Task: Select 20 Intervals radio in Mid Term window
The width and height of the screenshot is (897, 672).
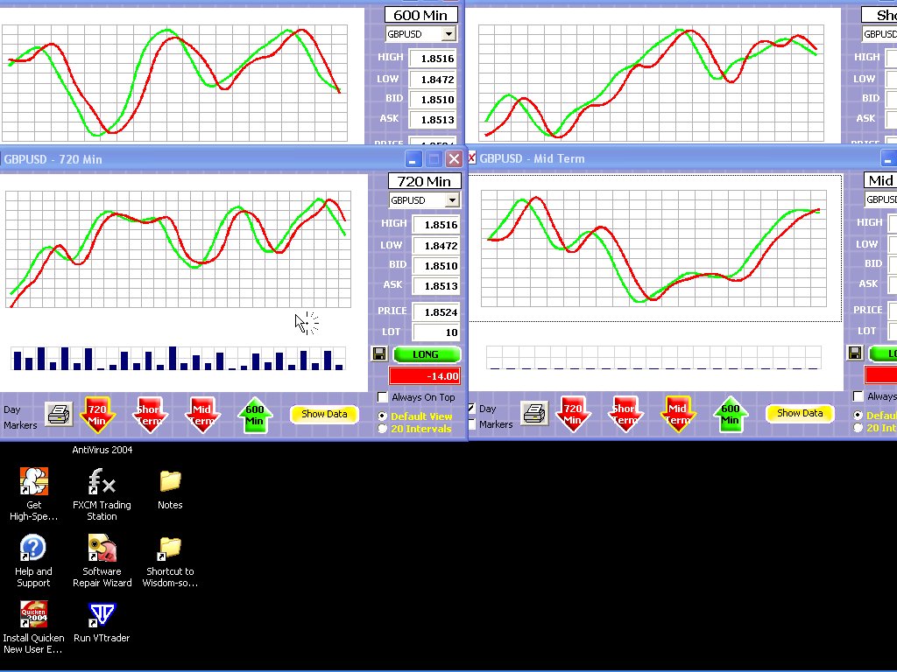Action: pos(858,427)
